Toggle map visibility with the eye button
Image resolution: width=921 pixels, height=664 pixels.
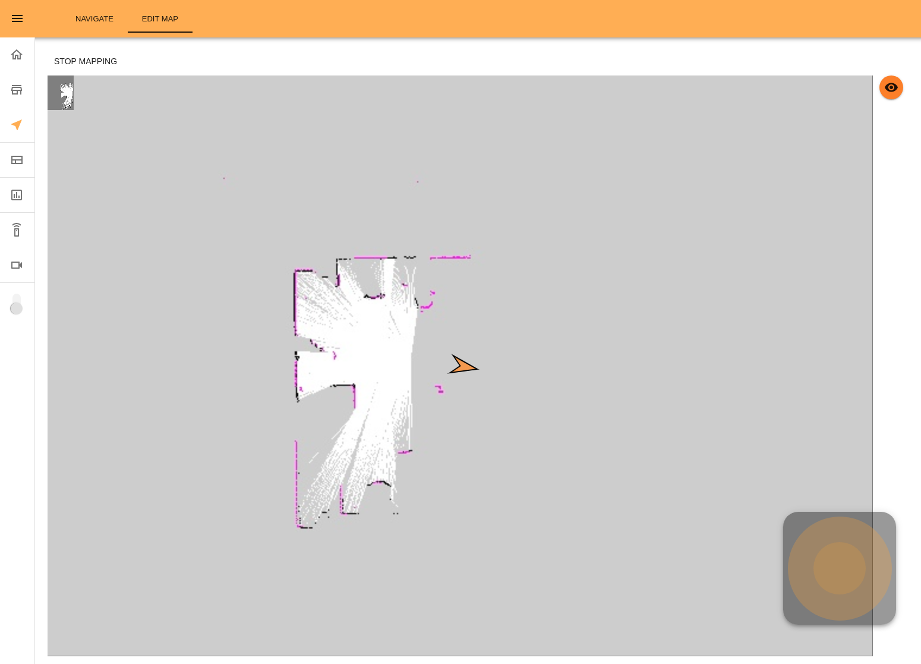[891, 87]
